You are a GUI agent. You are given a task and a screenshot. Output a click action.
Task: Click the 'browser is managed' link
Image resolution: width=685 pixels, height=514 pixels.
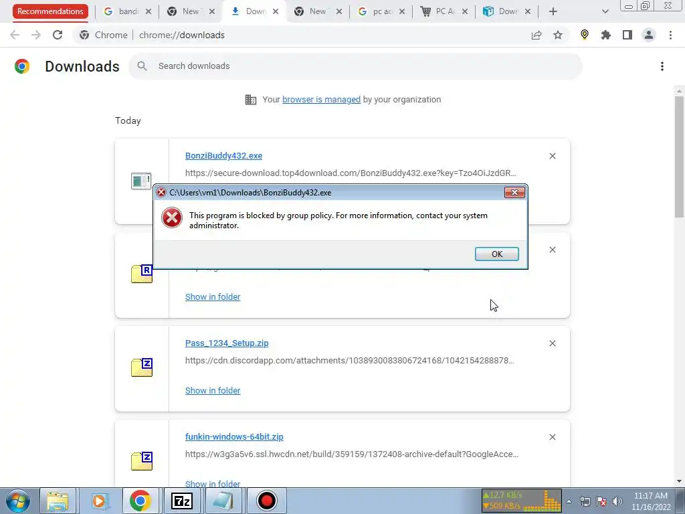322,100
